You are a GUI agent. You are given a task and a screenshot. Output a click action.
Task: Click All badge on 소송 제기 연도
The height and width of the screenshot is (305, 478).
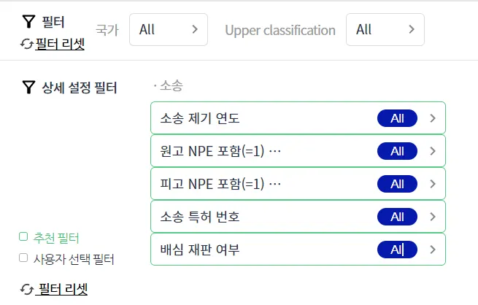click(397, 118)
